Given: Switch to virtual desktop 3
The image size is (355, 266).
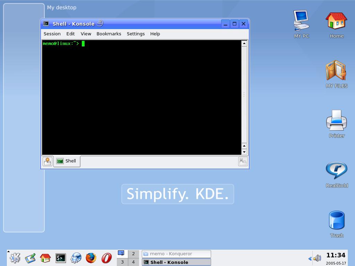Looking at the screenshot, I should (122, 262).
